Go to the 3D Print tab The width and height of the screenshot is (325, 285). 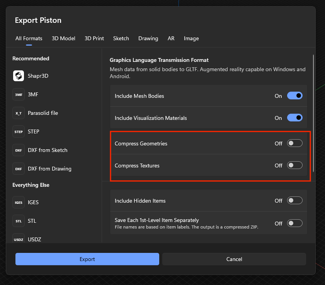click(x=94, y=38)
